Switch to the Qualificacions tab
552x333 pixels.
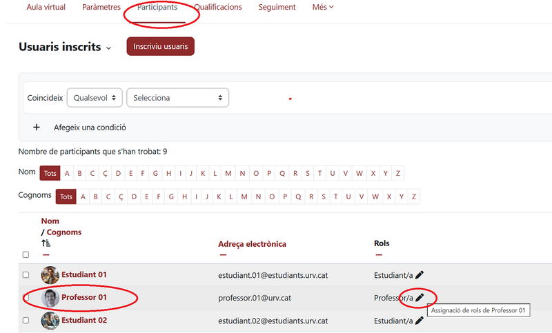point(218,8)
